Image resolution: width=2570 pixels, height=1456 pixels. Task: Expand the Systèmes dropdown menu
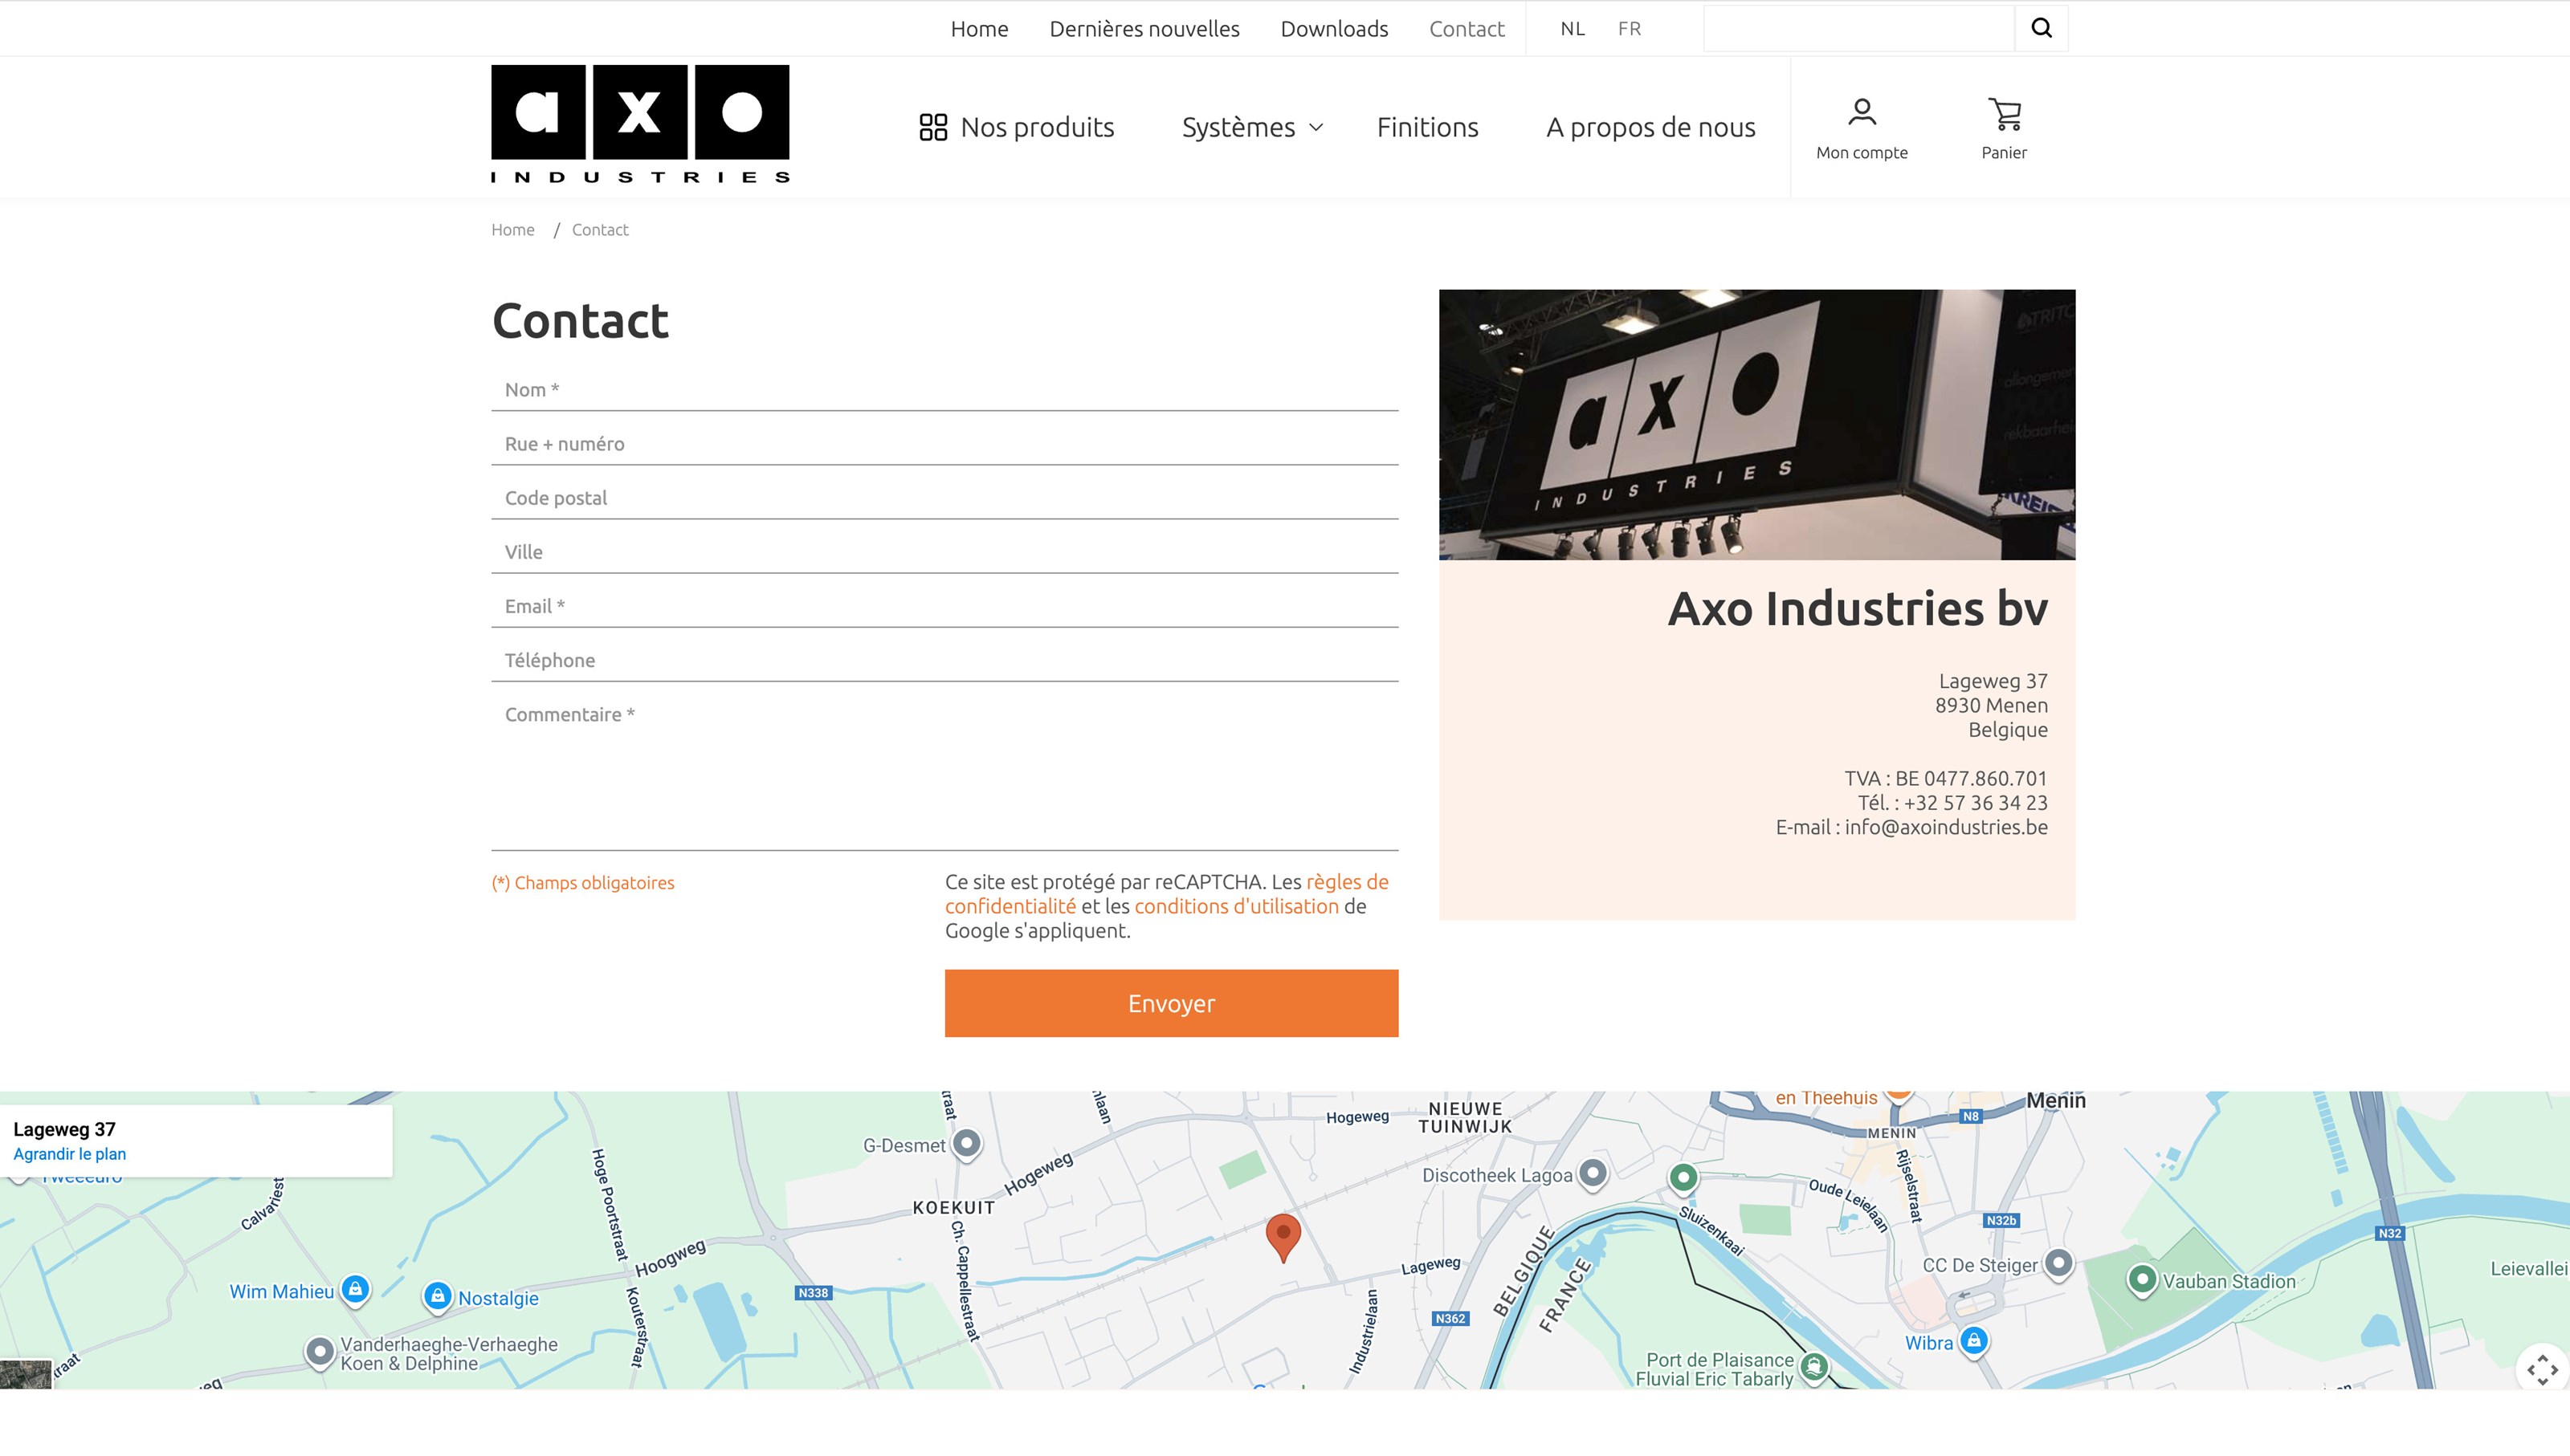pyautogui.click(x=1251, y=127)
